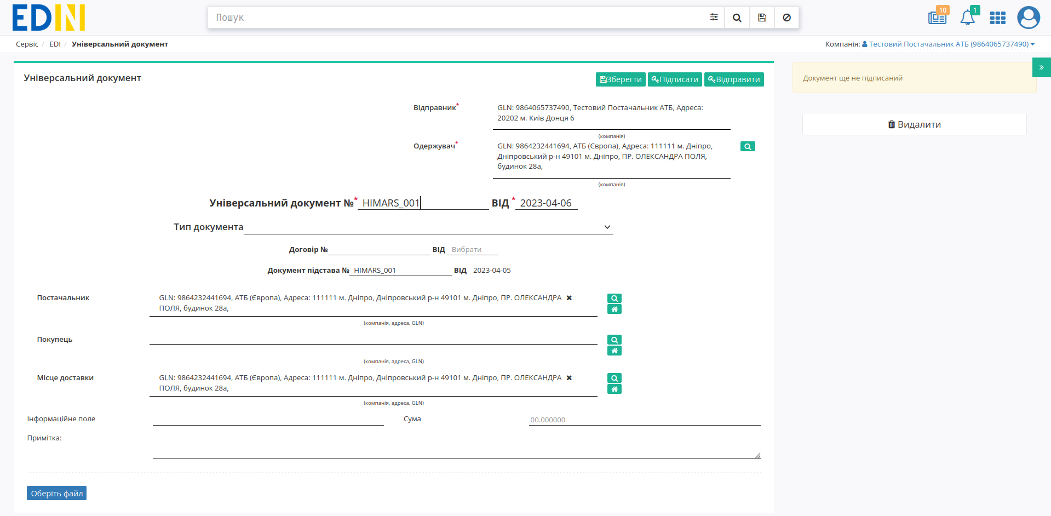
Task: Go to Сервіс breadcrumb
Action: [27, 44]
